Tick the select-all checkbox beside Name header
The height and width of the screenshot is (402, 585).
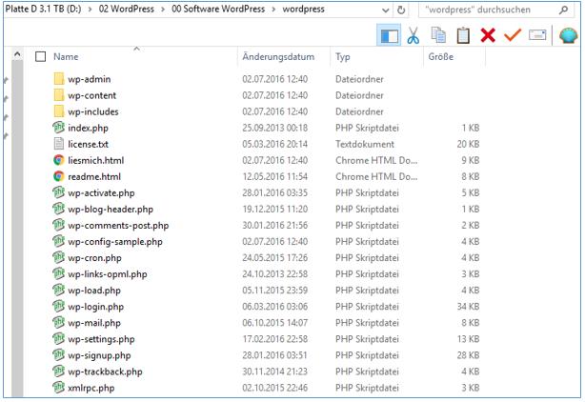coord(40,56)
